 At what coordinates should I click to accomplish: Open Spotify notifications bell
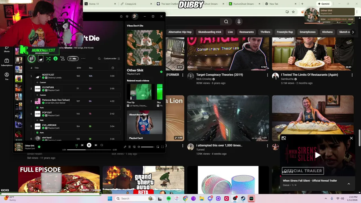121,16
